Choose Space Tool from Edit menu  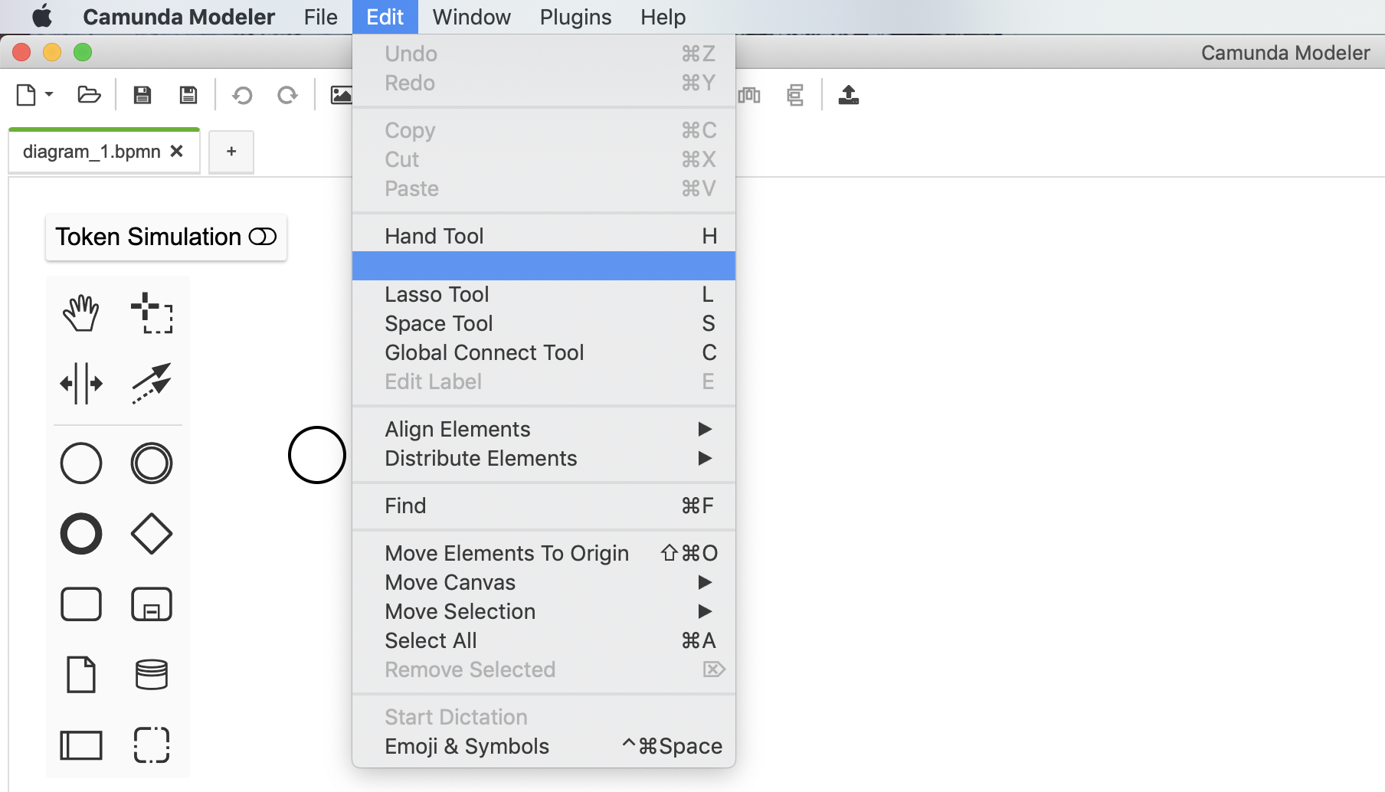tap(544, 323)
